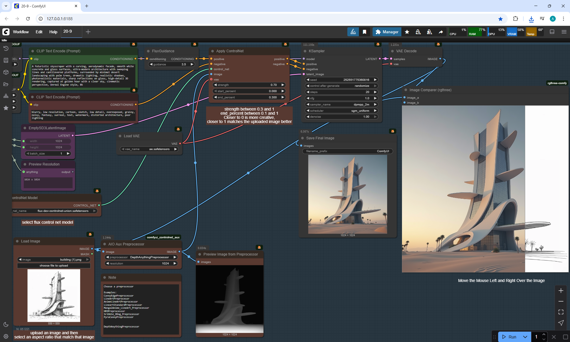Click the Manager button

click(387, 32)
